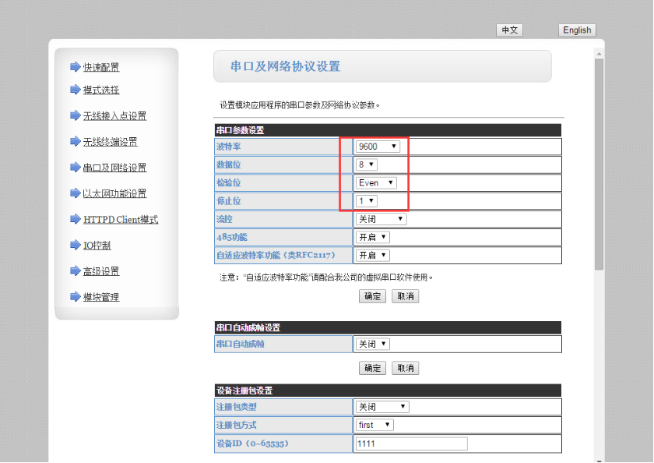Switch language with the English button

[577, 30]
